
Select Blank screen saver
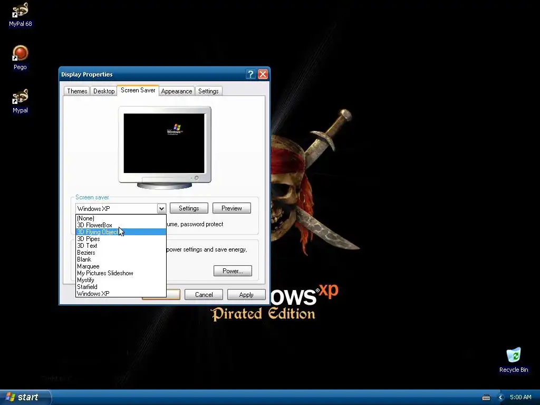click(x=121, y=259)
